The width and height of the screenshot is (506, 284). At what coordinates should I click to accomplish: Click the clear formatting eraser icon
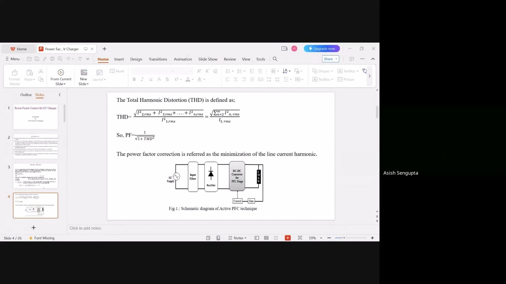[215, 71]
